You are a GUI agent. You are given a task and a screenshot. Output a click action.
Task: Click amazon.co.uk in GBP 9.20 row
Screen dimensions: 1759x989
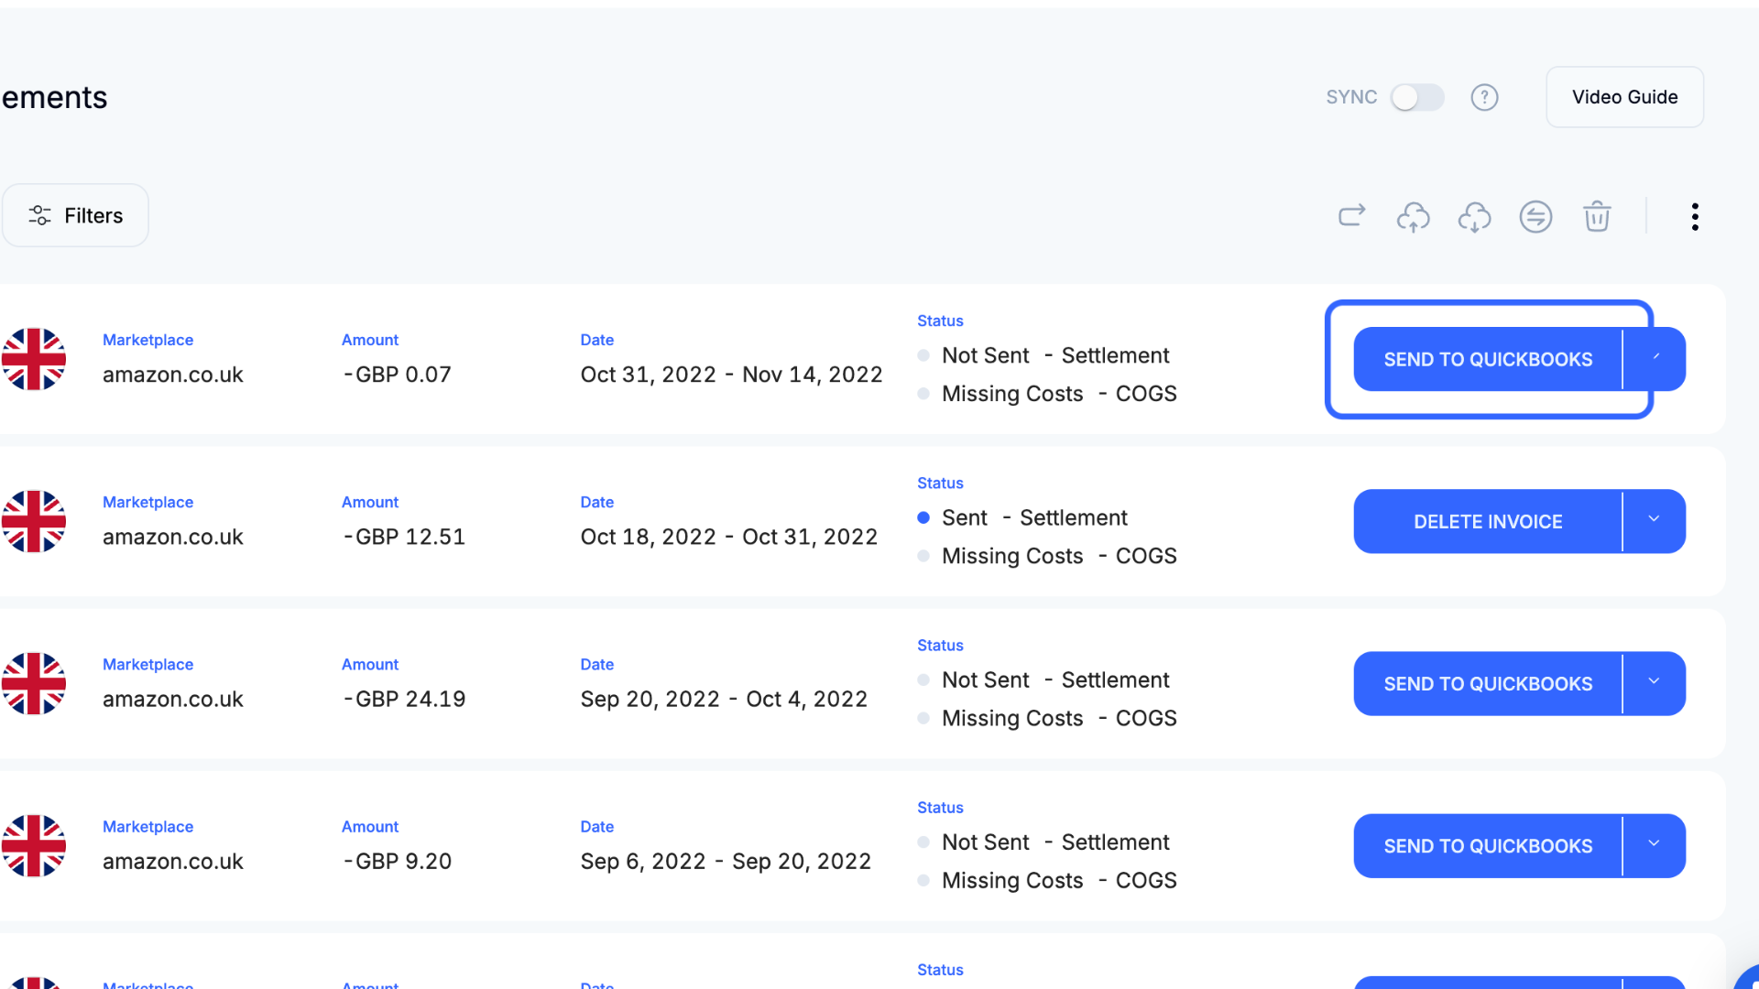tap(173, 861)
